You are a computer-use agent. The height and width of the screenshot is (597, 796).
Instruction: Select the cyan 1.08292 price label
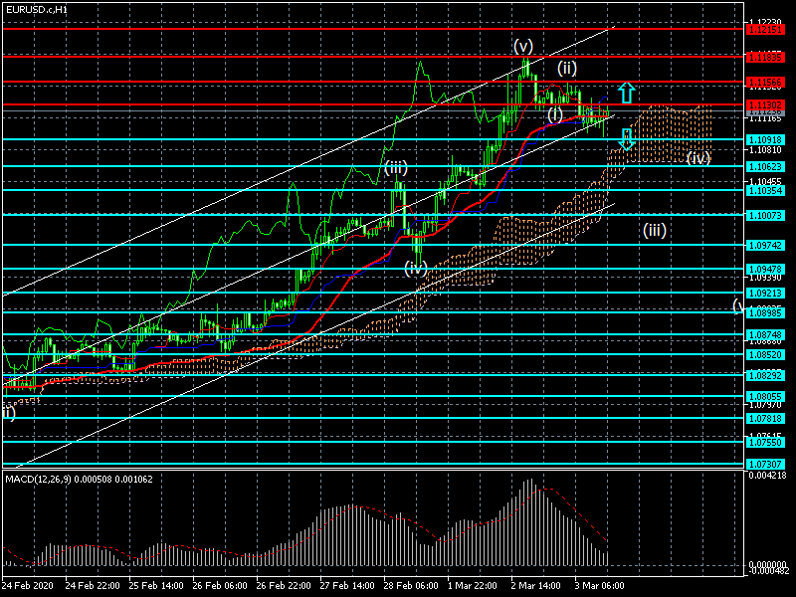(x=765, y=376)
